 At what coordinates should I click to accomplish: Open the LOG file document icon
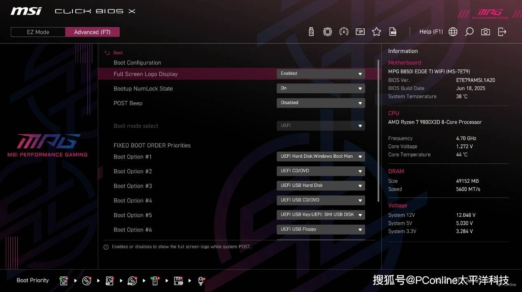(x=393, y=32)
